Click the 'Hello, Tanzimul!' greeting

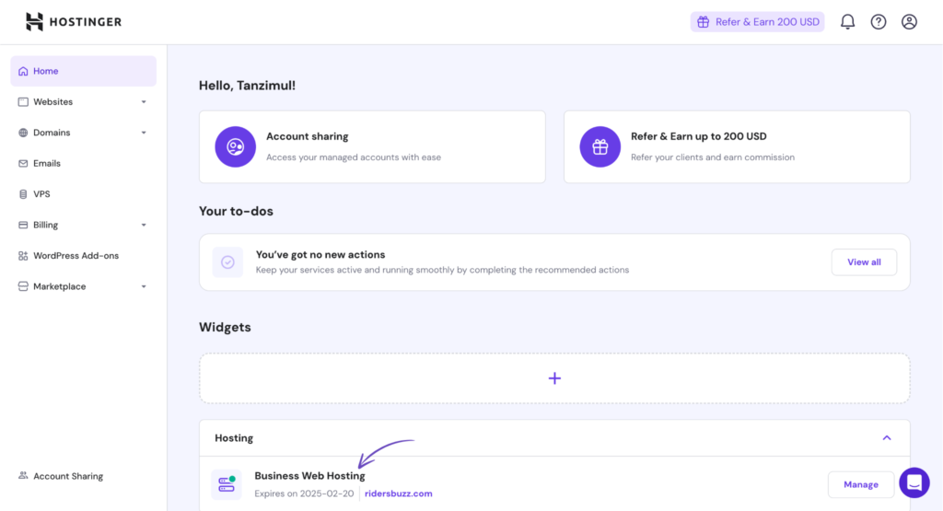click(x=247, y=86)
